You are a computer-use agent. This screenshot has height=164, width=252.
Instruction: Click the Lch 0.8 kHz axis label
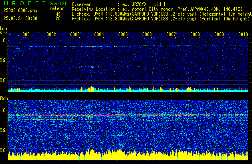3,80
